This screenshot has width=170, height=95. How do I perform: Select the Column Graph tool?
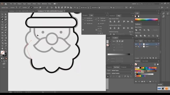(x=6, y=43)
